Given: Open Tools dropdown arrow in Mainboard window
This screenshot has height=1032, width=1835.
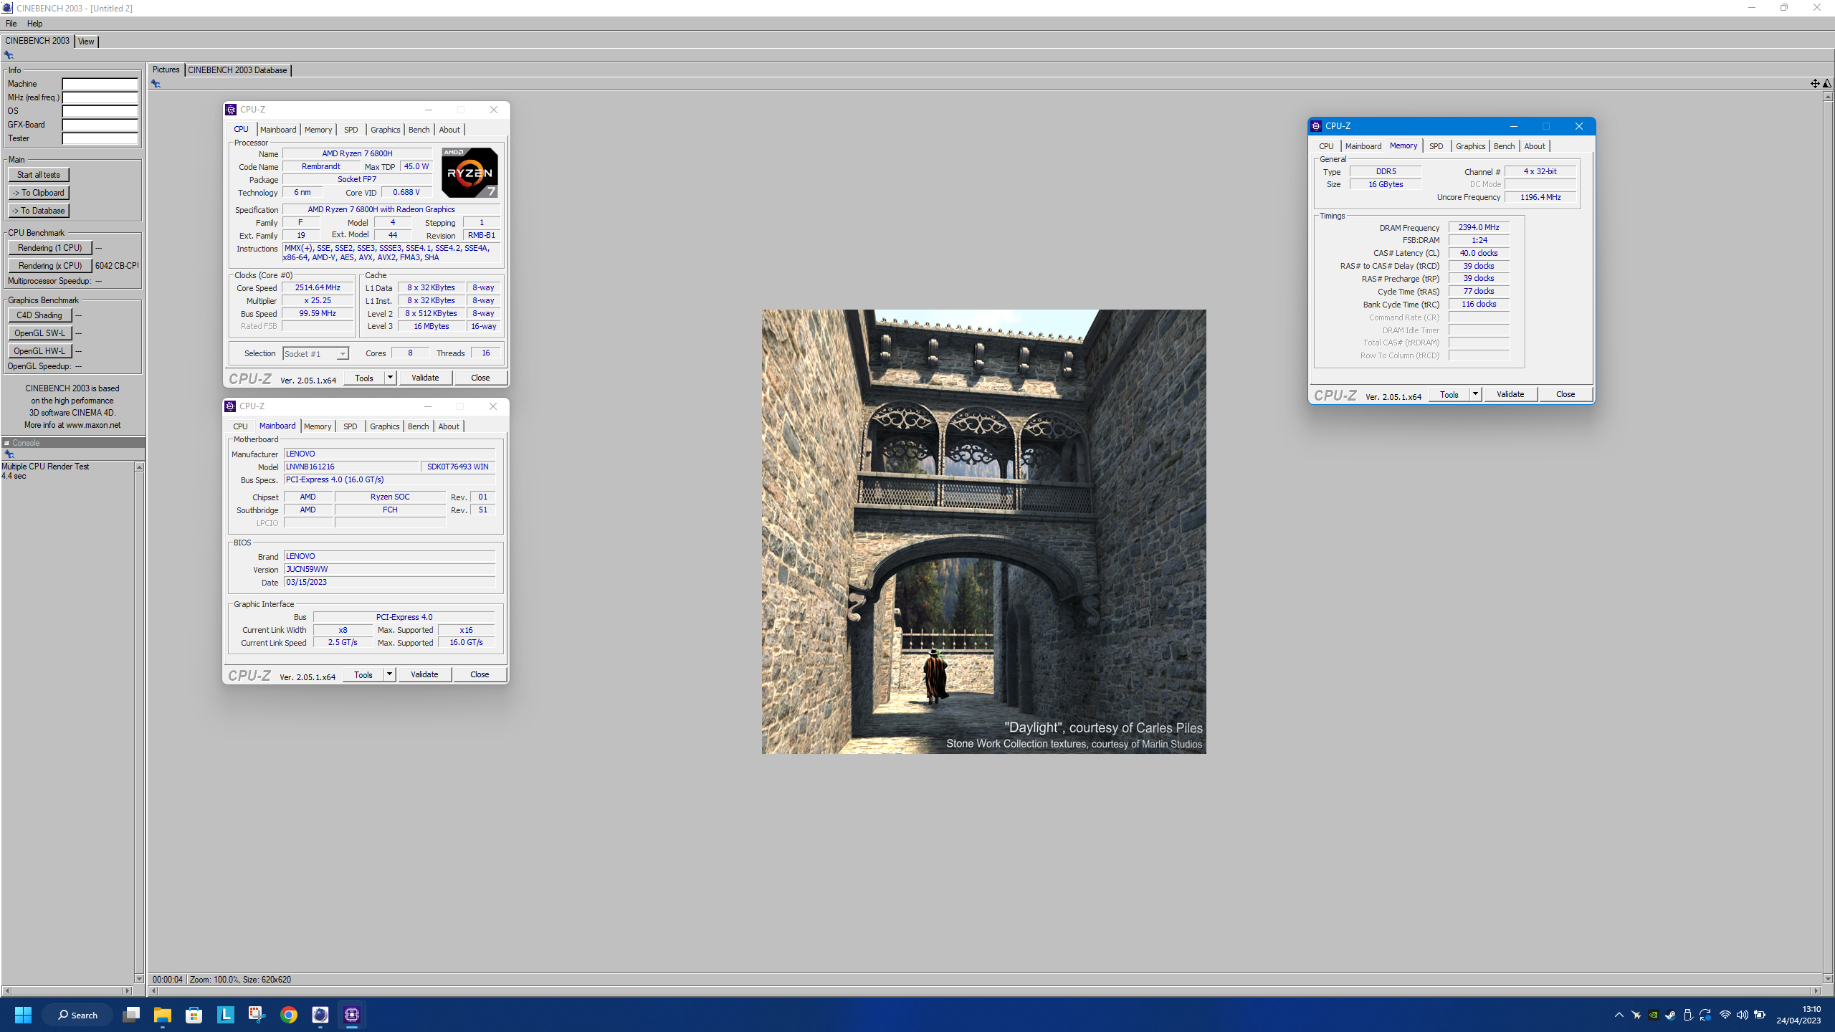Looking at the screenshot, I should pyautogui.click(x=389, y=674).
